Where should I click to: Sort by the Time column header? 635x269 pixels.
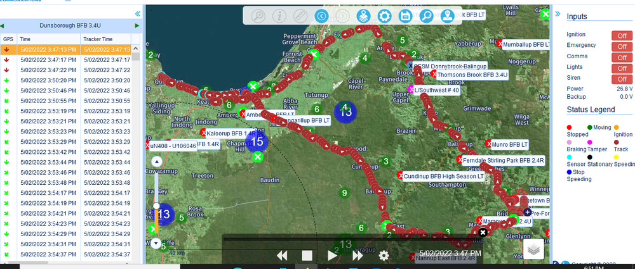pyautogui.click(x=25, y=39)
